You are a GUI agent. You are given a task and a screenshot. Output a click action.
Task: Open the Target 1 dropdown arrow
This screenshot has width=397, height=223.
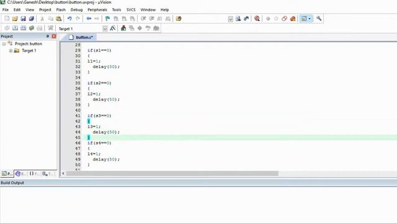pyautogui.click(x=105, y=28)
